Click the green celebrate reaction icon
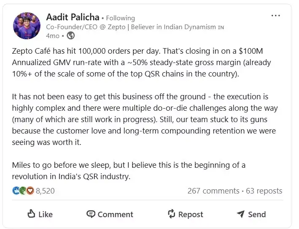The image size is (299, 229). click(x=23, y=191)
